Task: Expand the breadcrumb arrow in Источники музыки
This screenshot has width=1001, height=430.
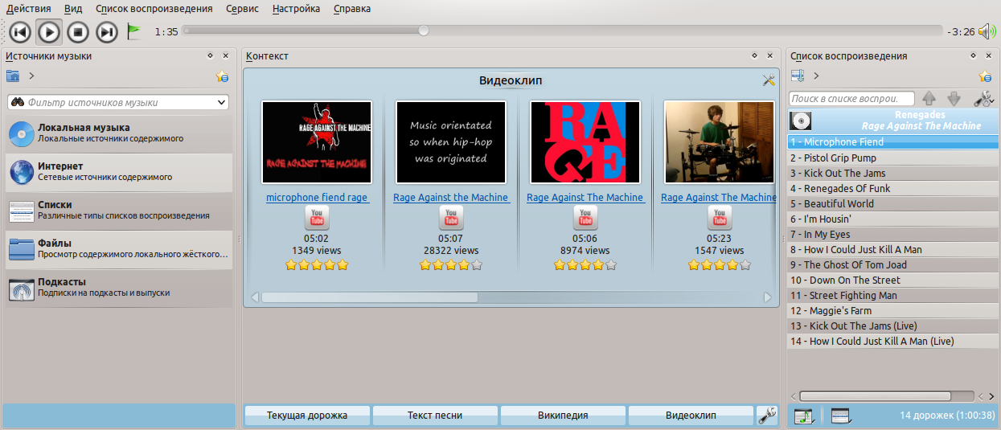Action: [32, 76]
